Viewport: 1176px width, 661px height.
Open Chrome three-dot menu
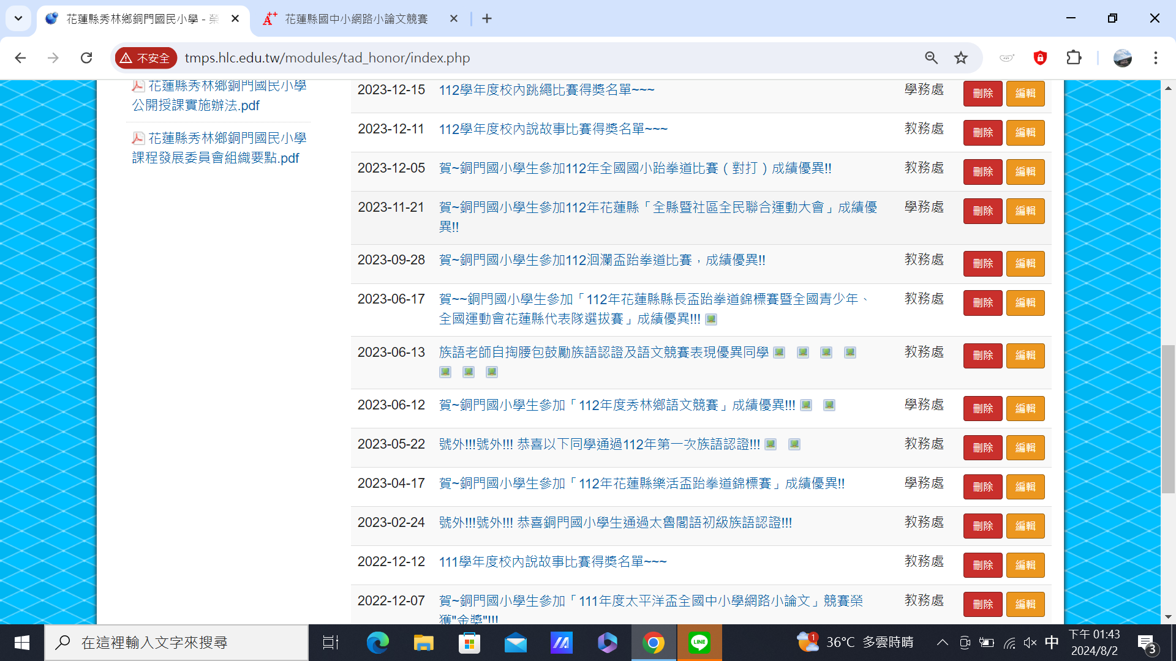pos(1155,58)
